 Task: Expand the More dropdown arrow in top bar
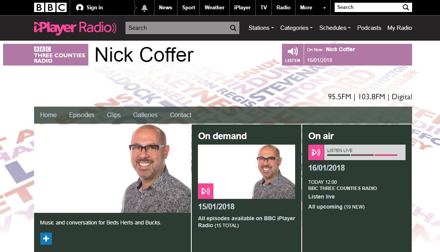[x=325, y=8]
